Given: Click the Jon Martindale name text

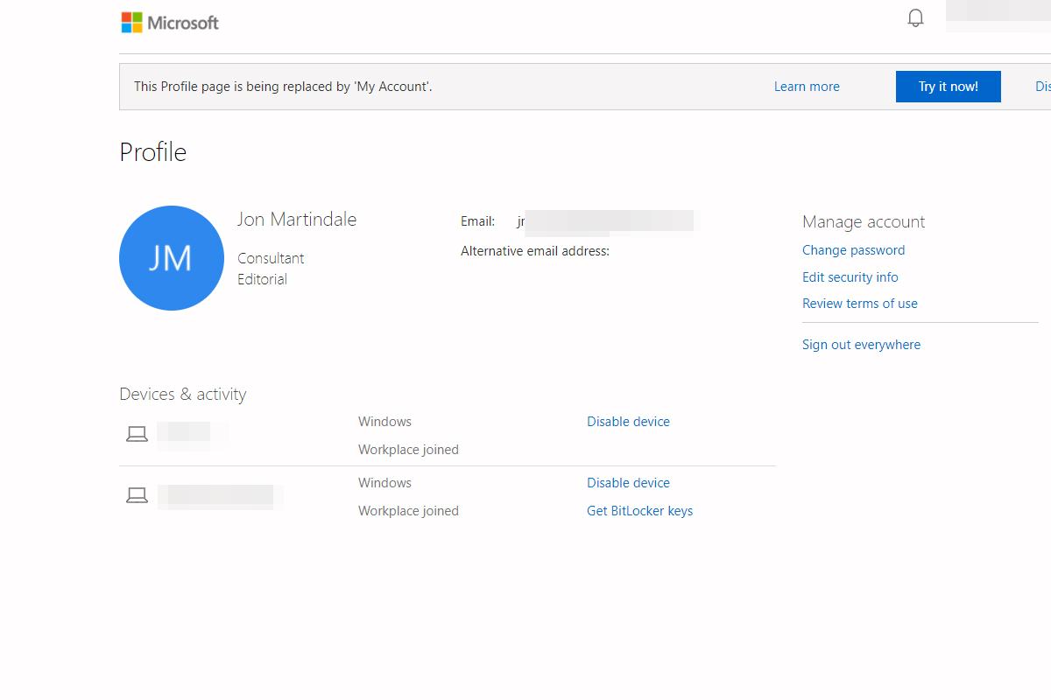Looking at the screenshot, I should 297,220.
